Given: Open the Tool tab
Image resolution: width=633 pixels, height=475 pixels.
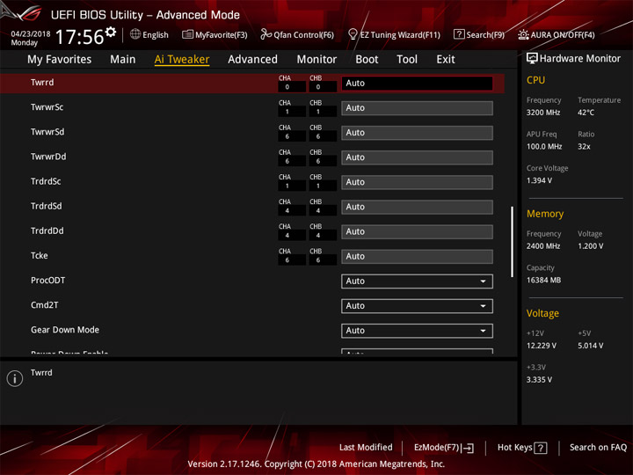Looking at the screenshot, I should 407,60.
